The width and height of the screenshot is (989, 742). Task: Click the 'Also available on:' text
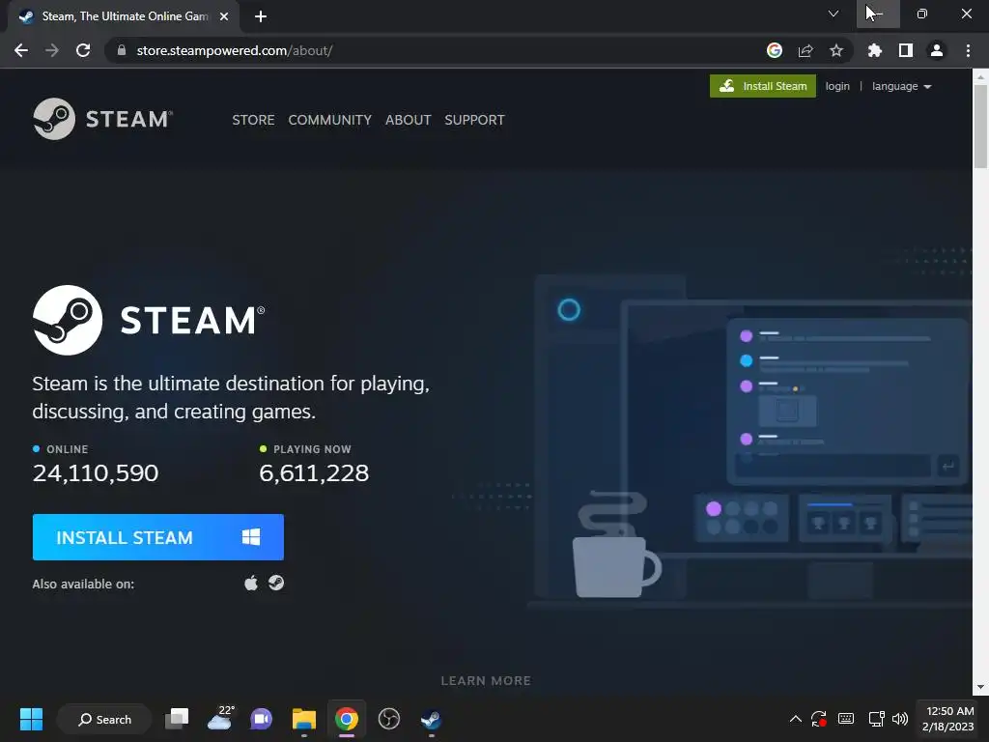coord(83,585)
